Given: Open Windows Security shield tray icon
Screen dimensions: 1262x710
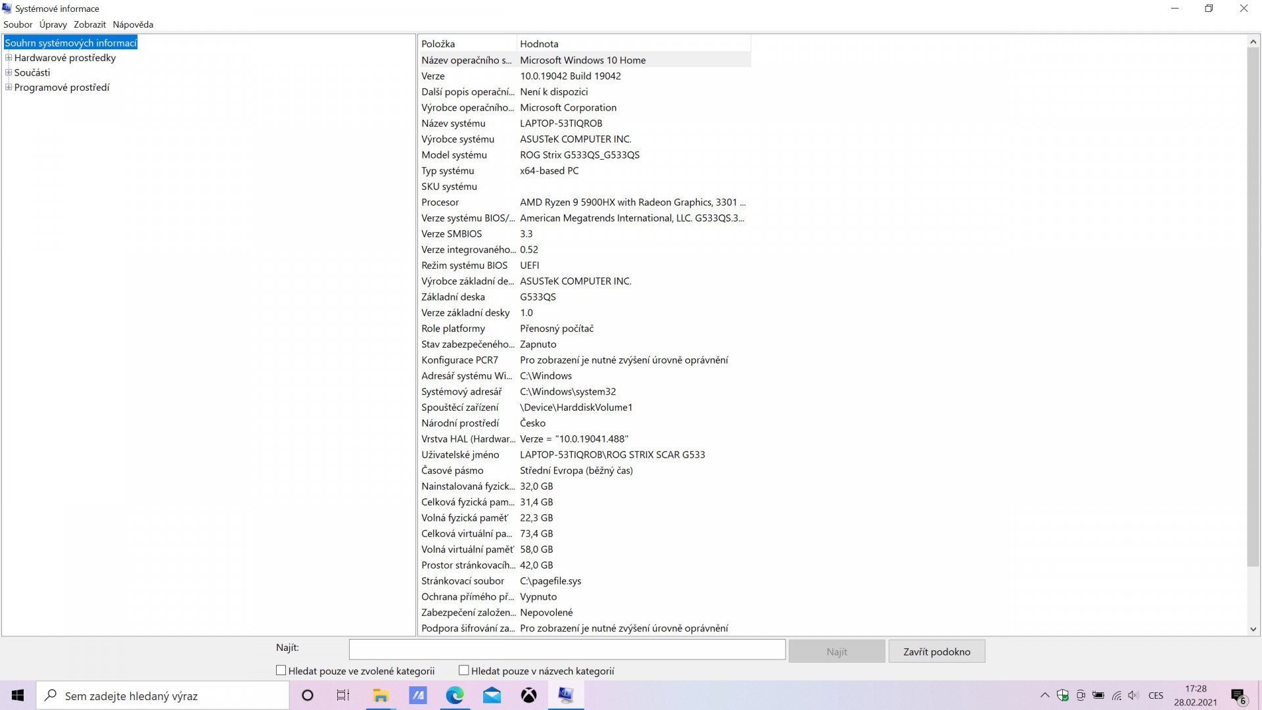Looking at the screenshot, I should (1063, 696).
